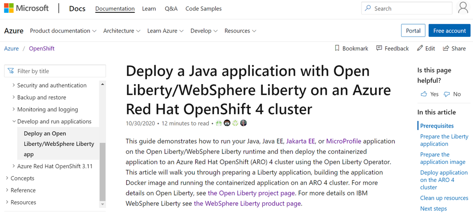Image resolution: width=473 pixels, height=213 pixels.
Task: Click the search magnifier icon
Action: [x=368, y=9]
